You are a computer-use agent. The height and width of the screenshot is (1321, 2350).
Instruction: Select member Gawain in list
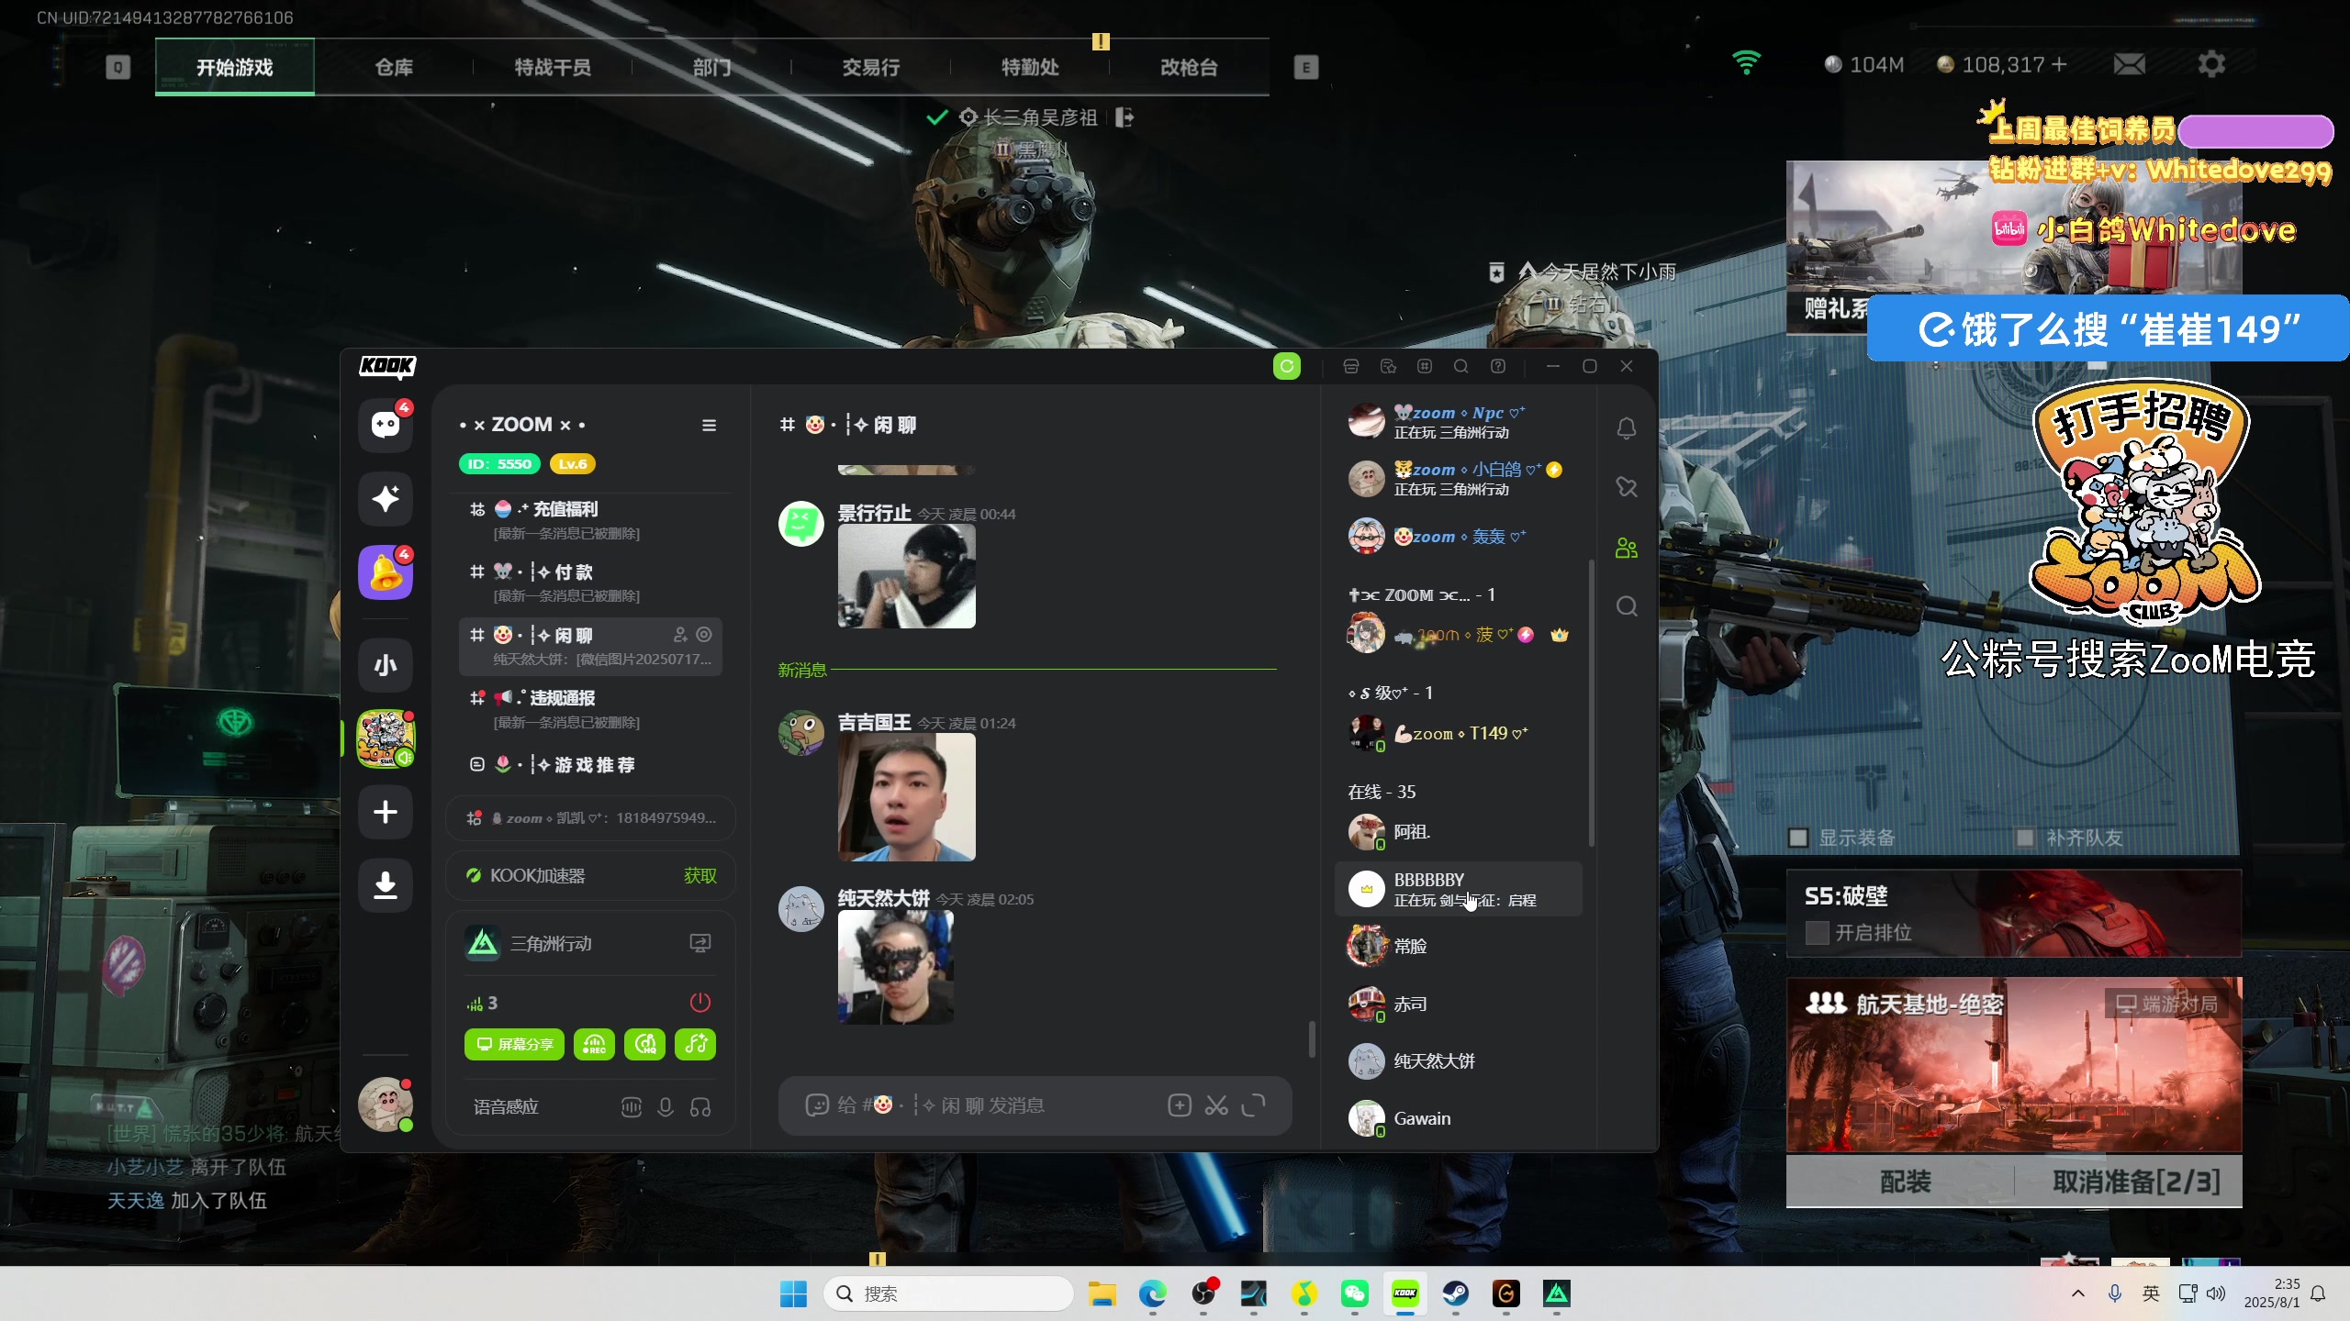click(1459, 1118)
